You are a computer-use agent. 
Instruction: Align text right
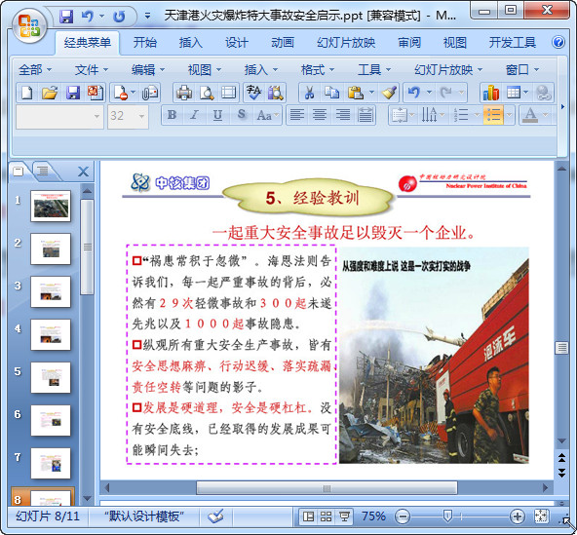click(x=343, y=115)
